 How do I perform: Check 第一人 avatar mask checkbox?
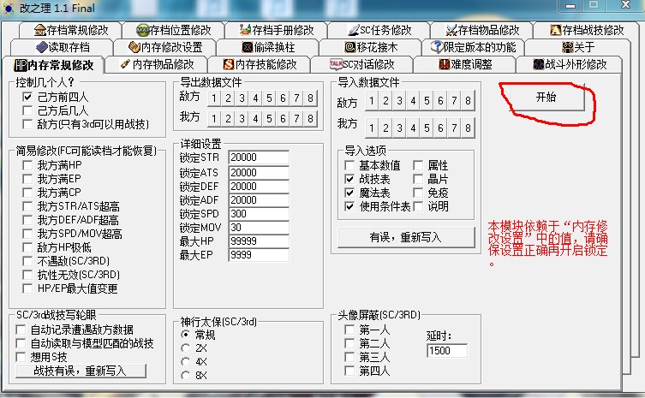pyautogui.click(x=349, y=330)
